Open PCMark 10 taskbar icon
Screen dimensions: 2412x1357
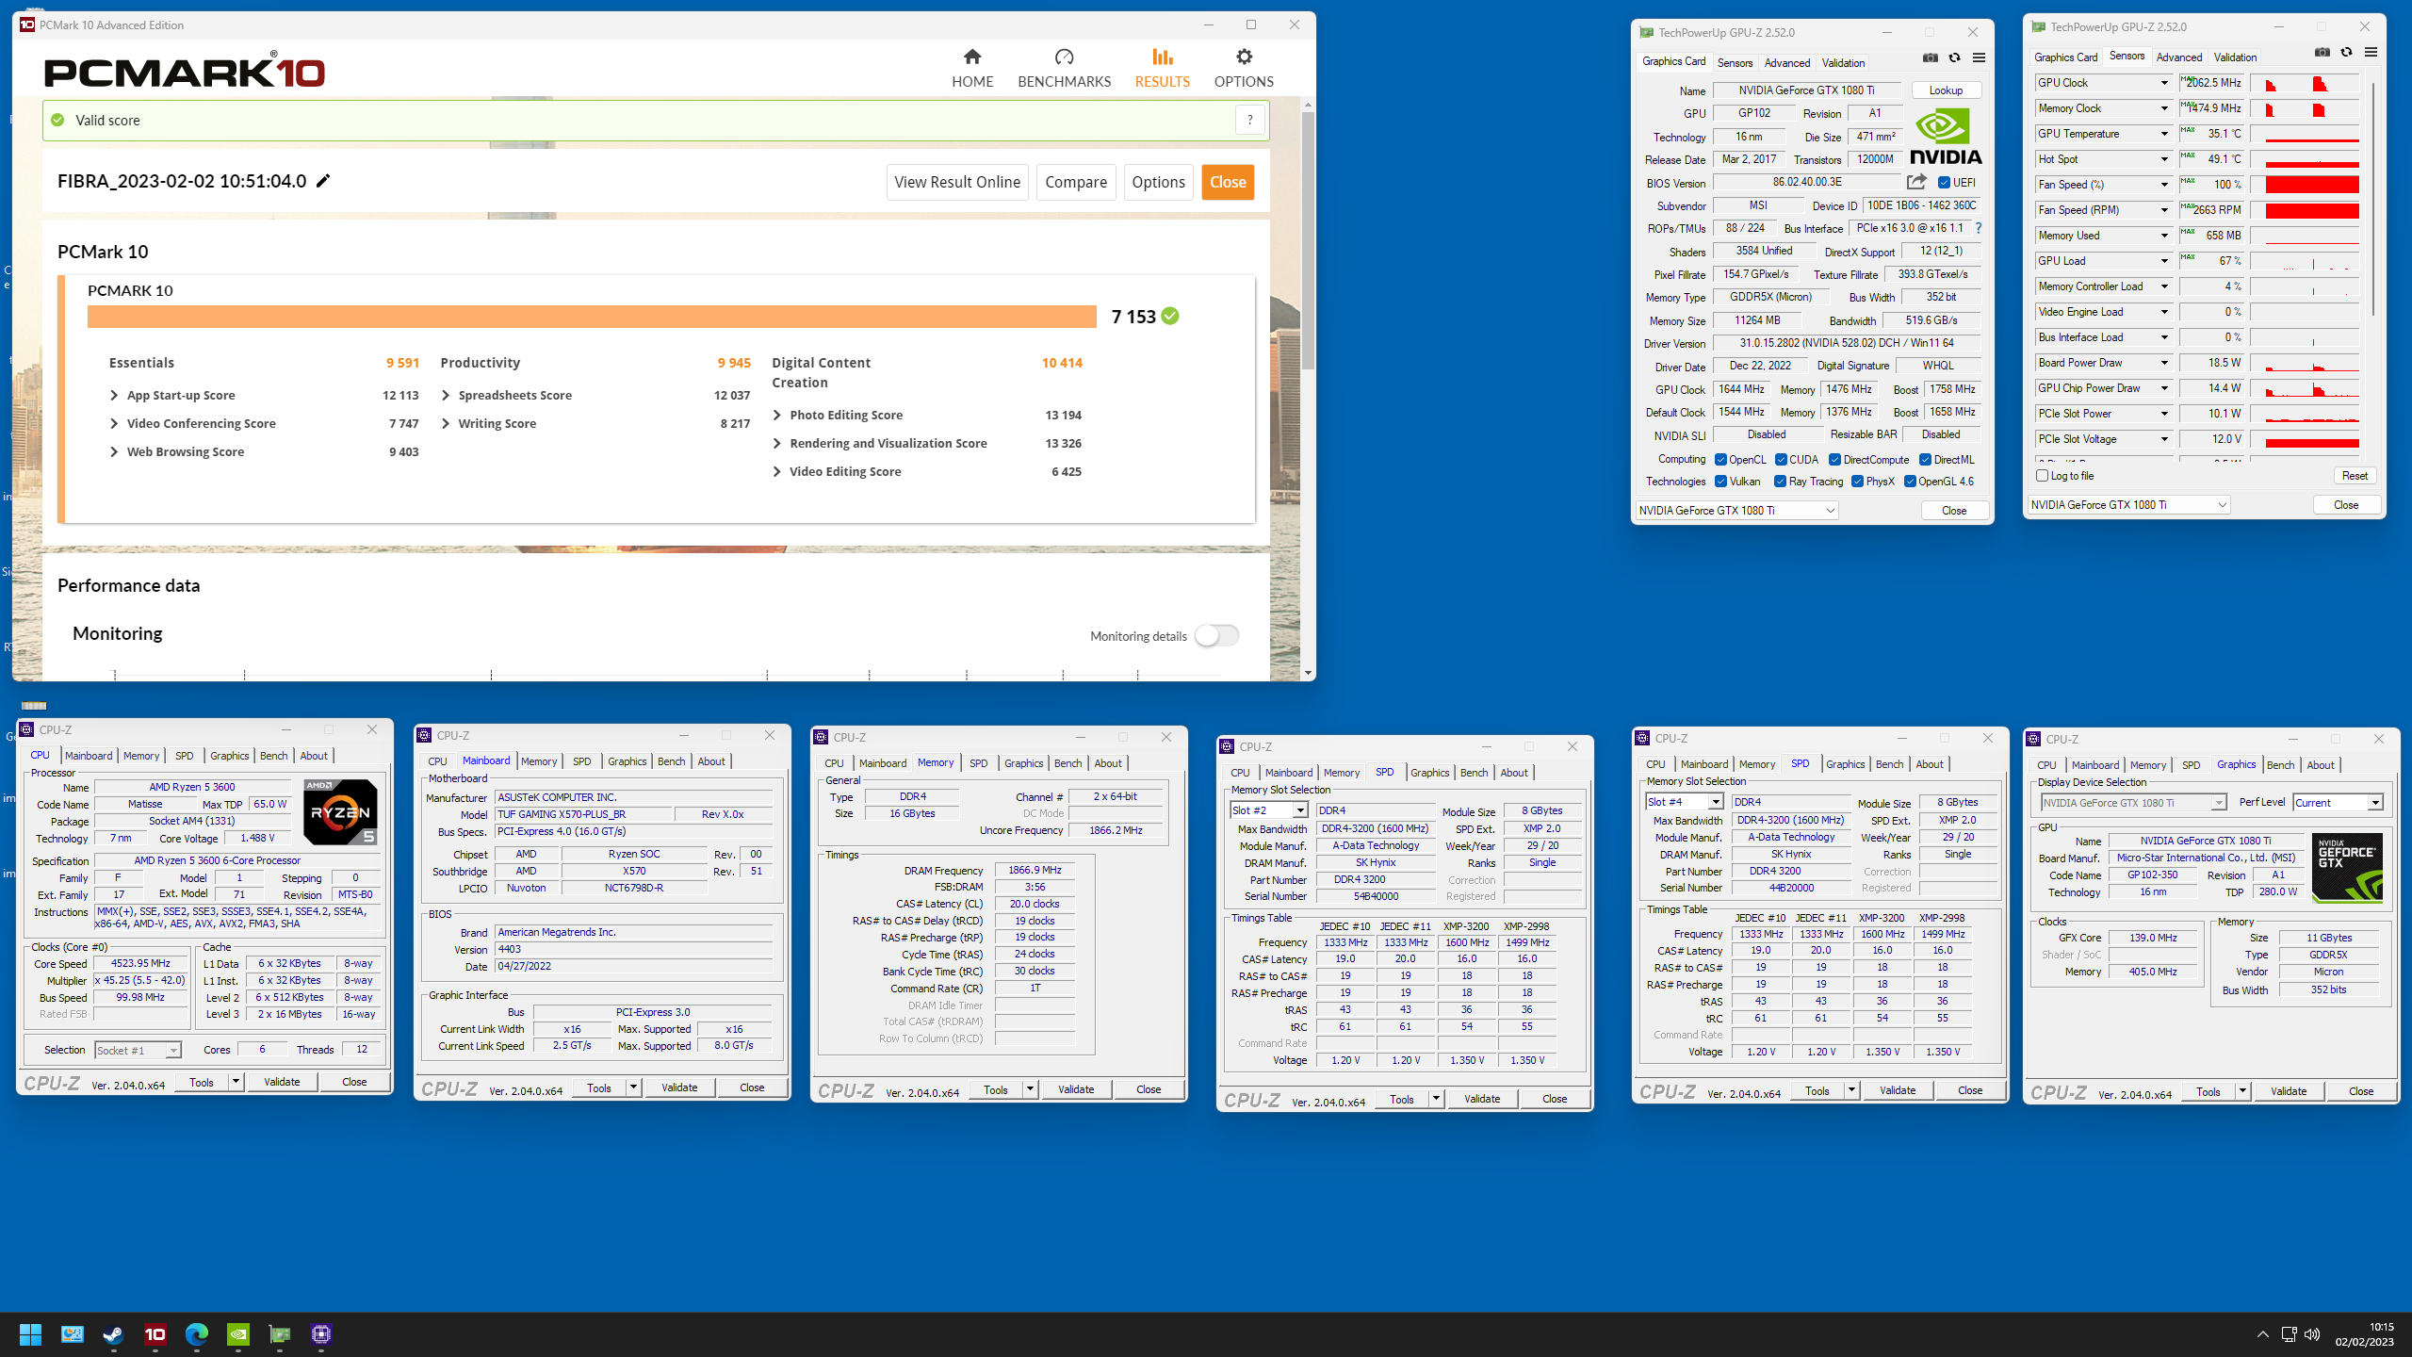tap(155, 1334)
